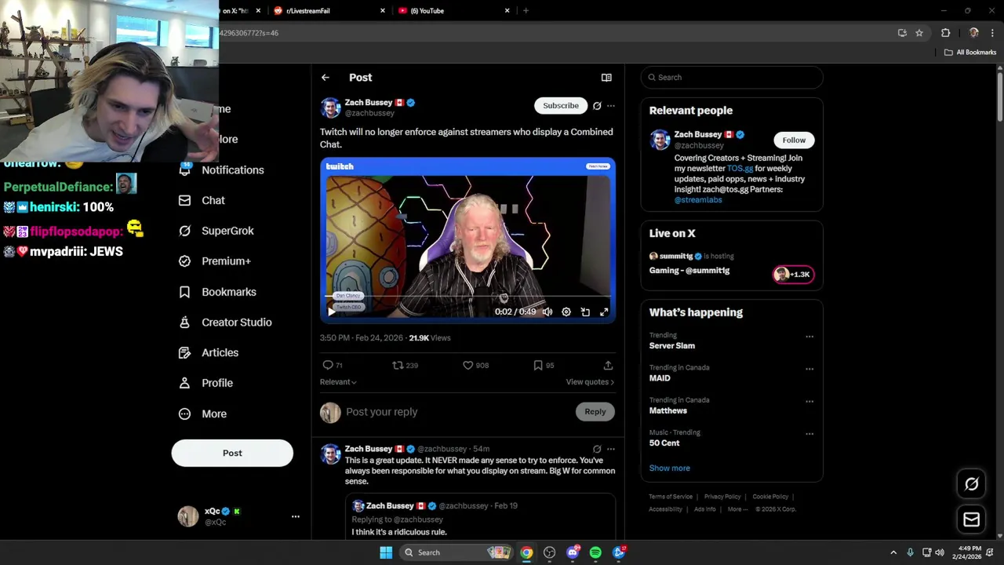Open video settings gear icon
The image size is (1004, 565).
pos(566,312)
